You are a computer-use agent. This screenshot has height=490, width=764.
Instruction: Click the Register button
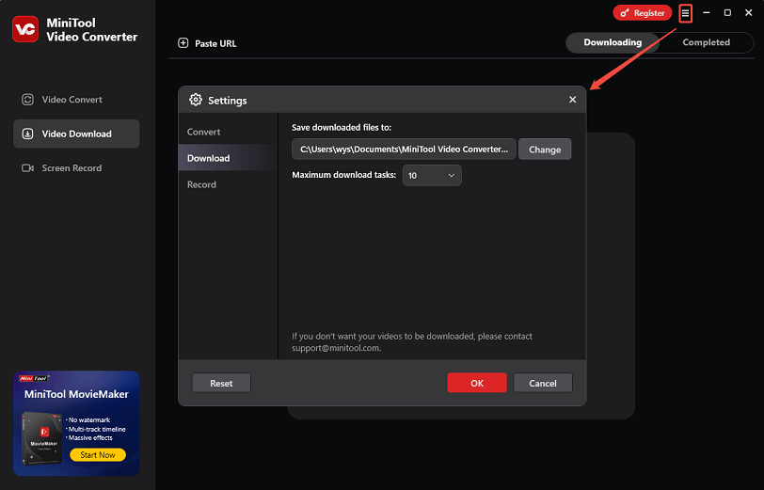click(x=643, y=13)
